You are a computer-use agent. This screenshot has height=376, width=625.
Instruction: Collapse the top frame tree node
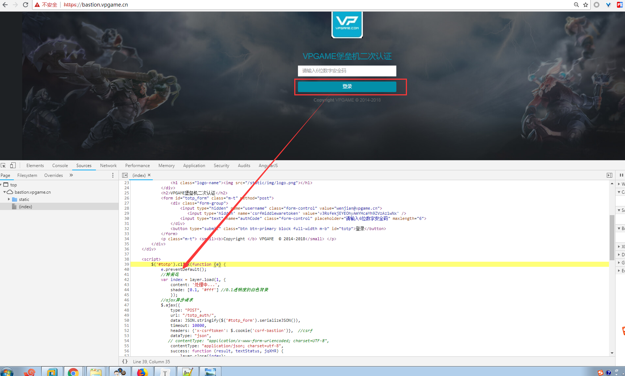click(x=1, y=185)
